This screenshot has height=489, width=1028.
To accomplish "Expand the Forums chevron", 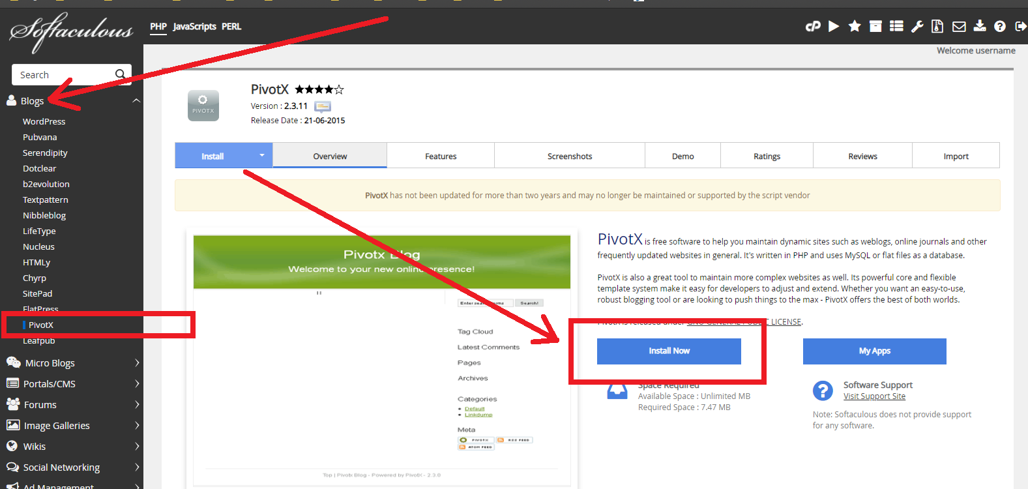I will coord(137,404).
